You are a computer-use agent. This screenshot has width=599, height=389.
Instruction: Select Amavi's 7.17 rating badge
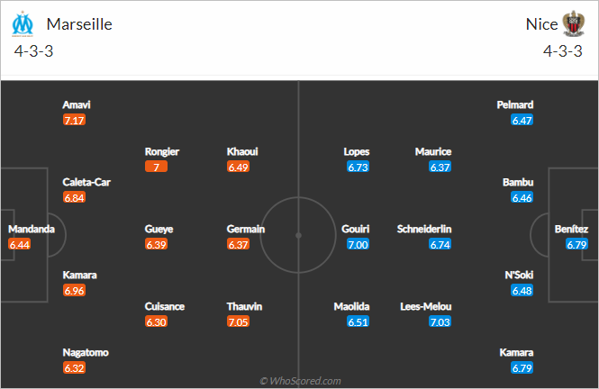point(74,121)
